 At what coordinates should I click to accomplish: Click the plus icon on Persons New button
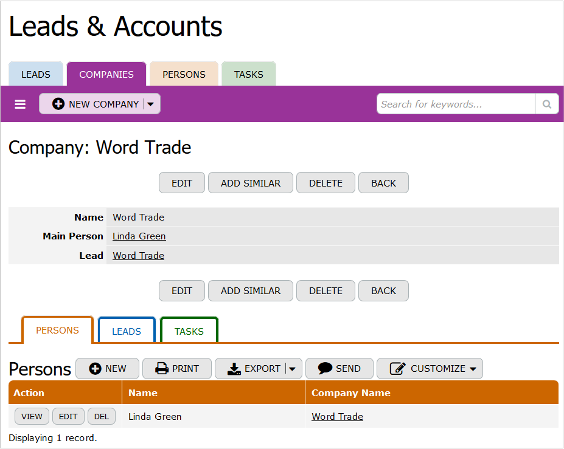coord(95,368)
